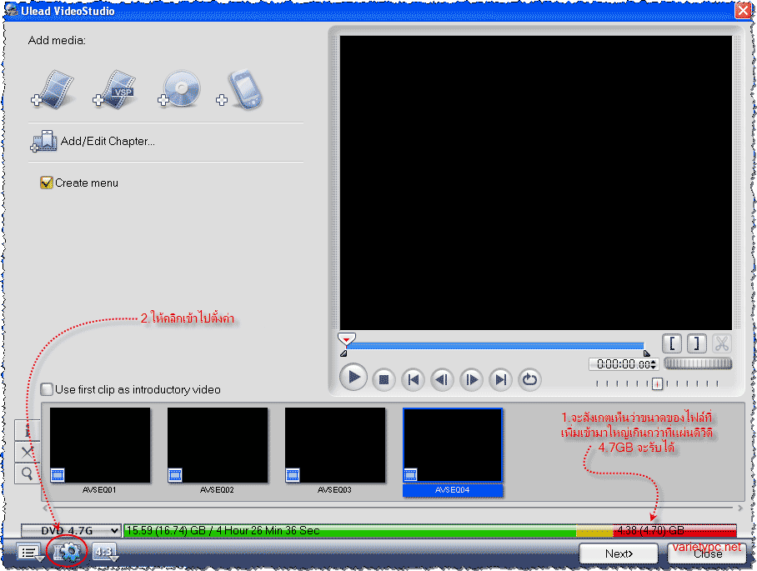Set mark-in with left bracket button
The image size is (757, 571).
[x=672, y=344]
